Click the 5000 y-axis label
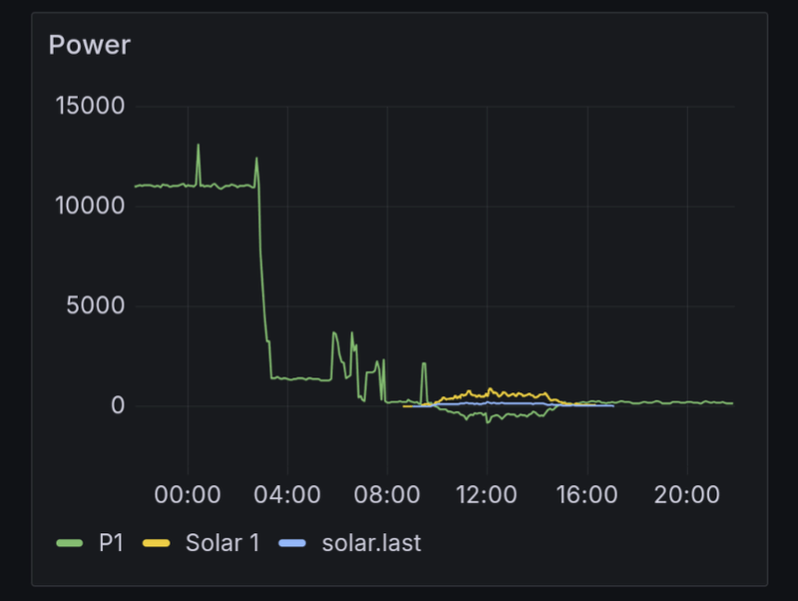 coord(96,305)
